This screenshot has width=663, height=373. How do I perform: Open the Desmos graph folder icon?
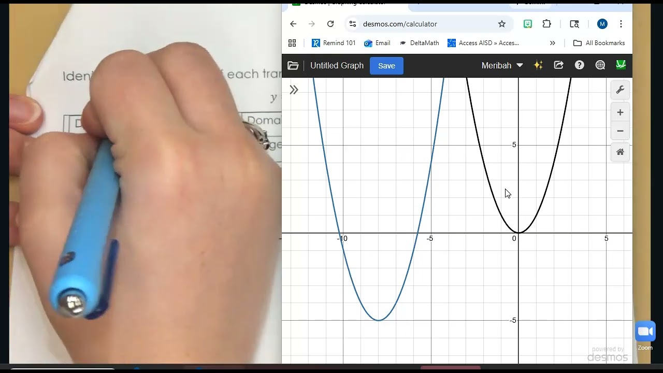293,65
